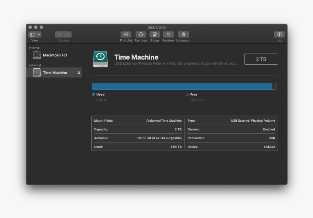
Task: Click the Mount Point row in the table
Action: tap(138, 121)
